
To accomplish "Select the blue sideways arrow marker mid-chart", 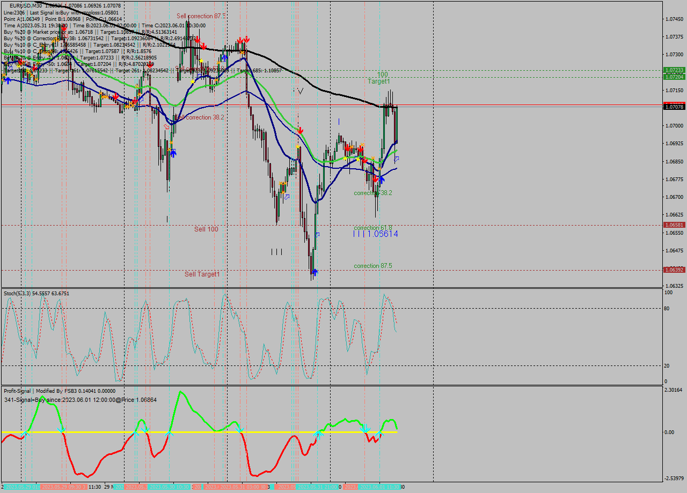I will 287,197.
